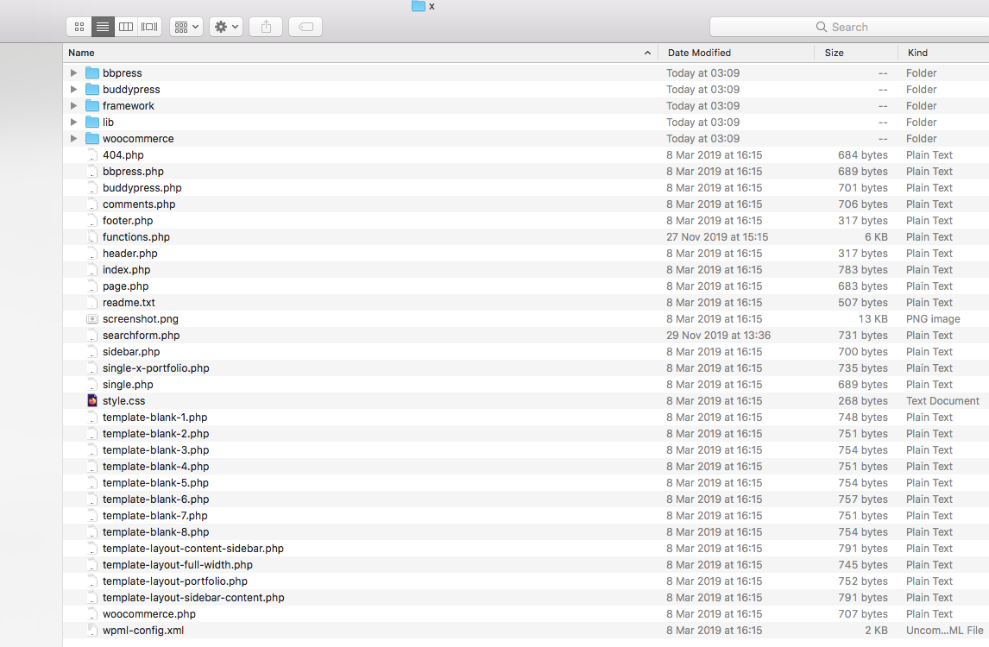Expand the buddypress folder triangle
This screenshot has height=647, width=989.
pos(74,90)
